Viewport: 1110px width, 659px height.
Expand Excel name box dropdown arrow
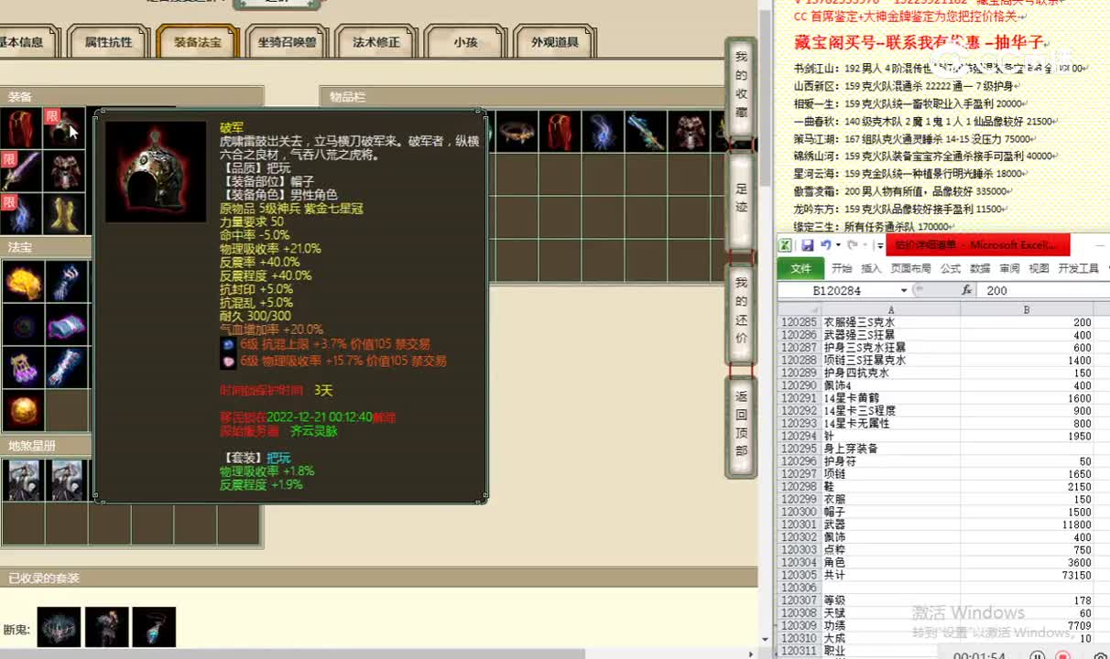905,290
